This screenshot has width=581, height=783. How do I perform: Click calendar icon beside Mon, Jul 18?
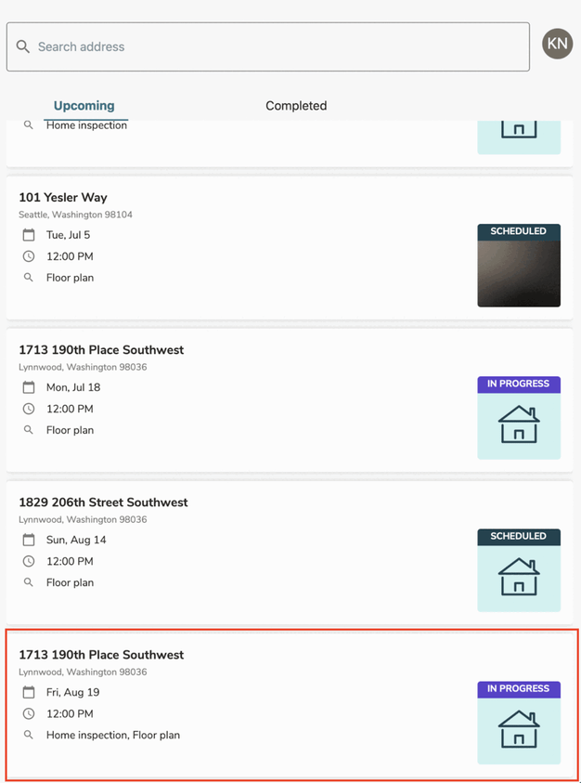(x=29, y=387)
